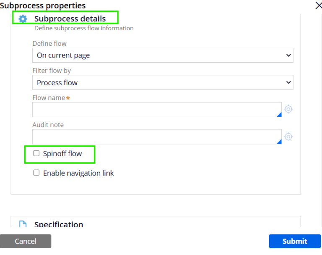The height and width of the screenshot is (255, 322).
Task: Click the target icon beside Audit note
Action: [288, 137]
